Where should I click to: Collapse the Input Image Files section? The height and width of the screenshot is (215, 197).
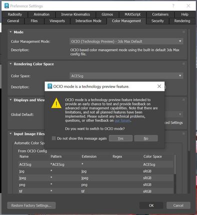pos(10,134)
